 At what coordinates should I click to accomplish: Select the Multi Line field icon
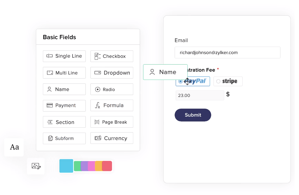50,73
